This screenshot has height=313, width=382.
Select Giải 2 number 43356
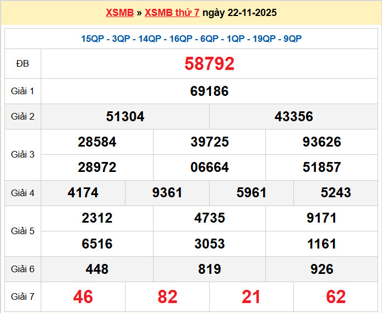pyautogui.click(x=293, y=116)
